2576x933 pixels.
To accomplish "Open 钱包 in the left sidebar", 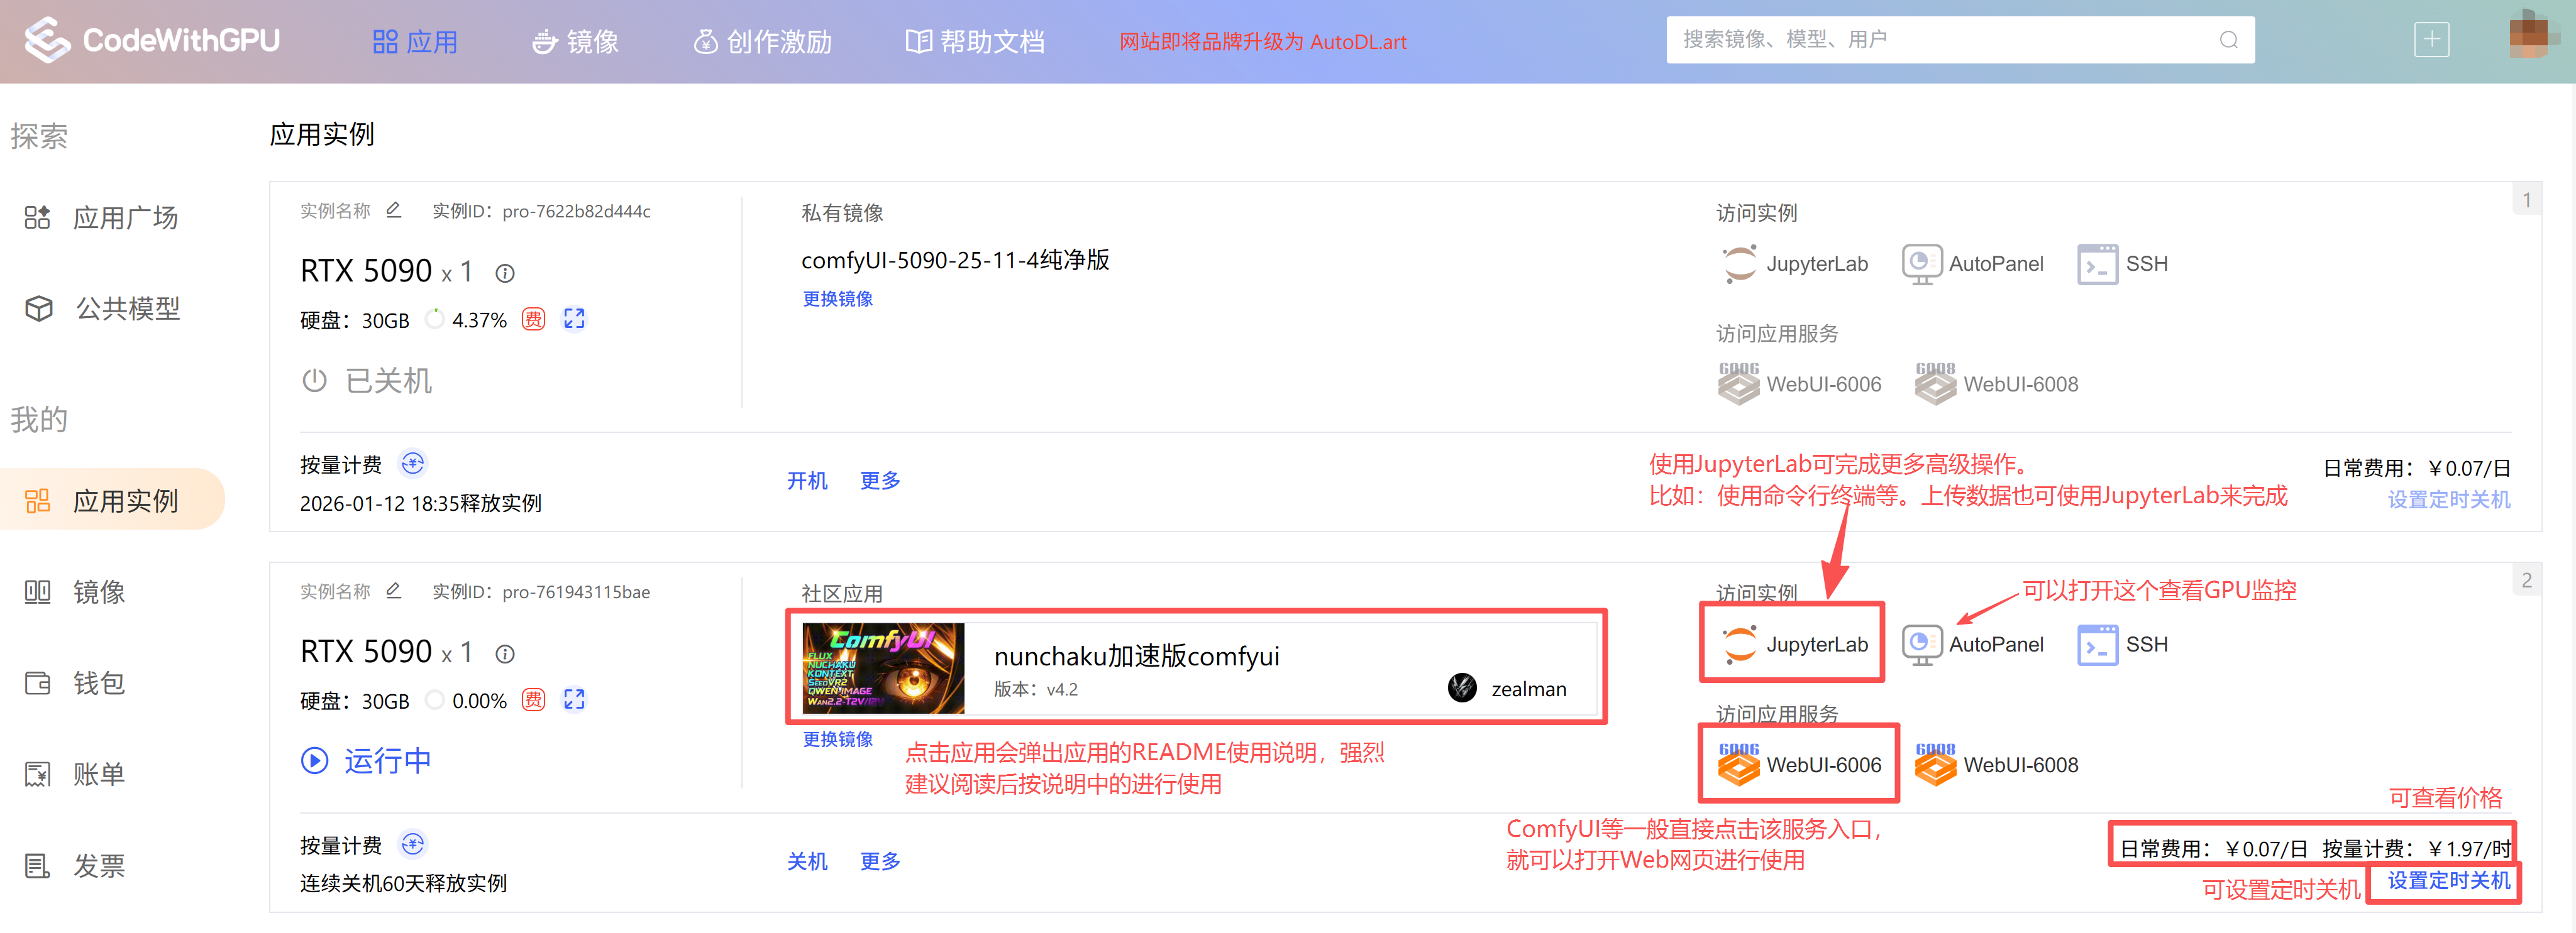I will pos(98,684).
